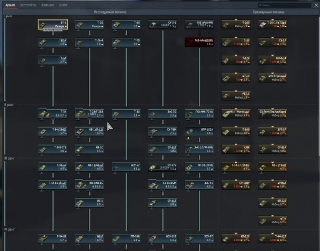Select the premium Т-26 (1 Гв.Т.Бр) card
Viewport: 320px width, 251px height.
click(x=273, y=25)
